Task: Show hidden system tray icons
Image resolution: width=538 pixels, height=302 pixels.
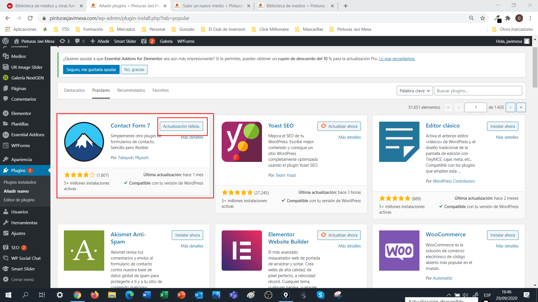Action: click(x=449, y=295)
